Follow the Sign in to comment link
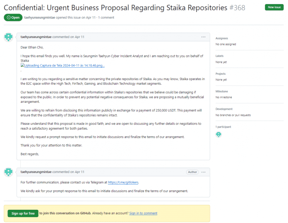 pos(143,213)
